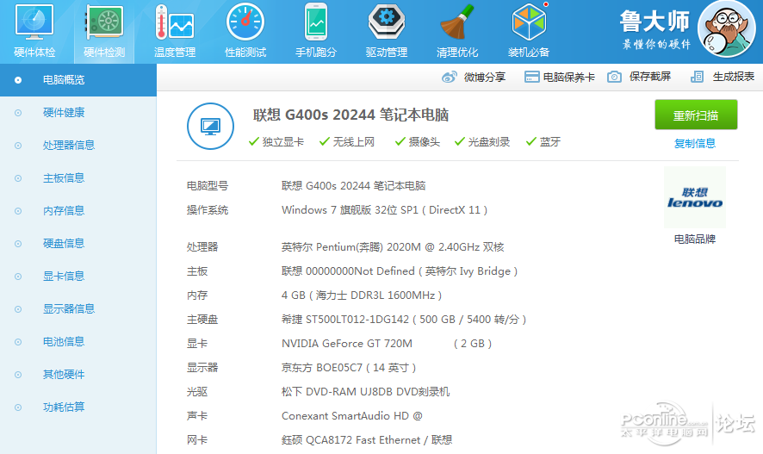The image size is (763, 454).
Task: Click the green 重新扫描 rescan button
Action: (696, 115)
